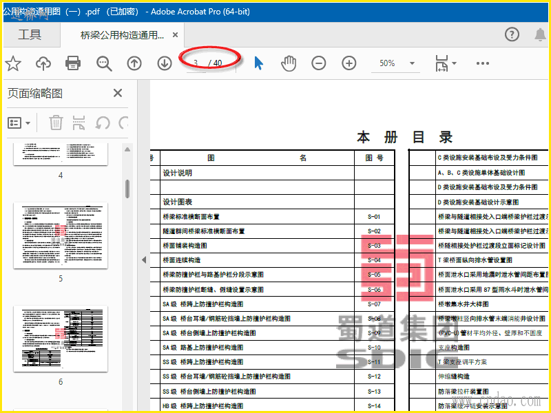551x413 pixels.
Task: Rotate pages clockwise
Action: click(x=123, y=123)
